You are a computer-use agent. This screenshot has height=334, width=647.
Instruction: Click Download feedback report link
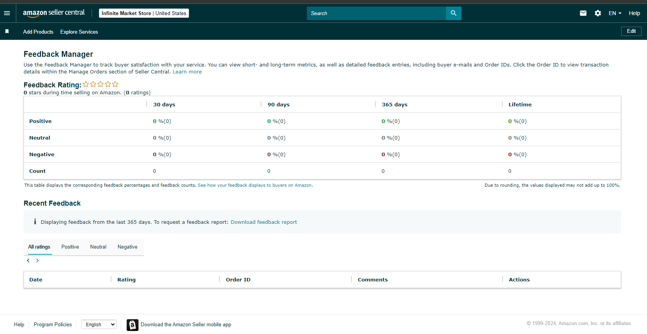pyautogui.click(x=264, y=222)
